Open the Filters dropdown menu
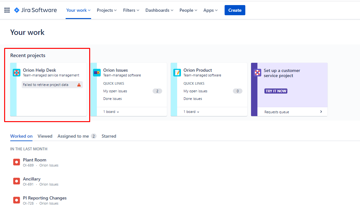This screenshot has width=360, height=209. coord(131,10)
